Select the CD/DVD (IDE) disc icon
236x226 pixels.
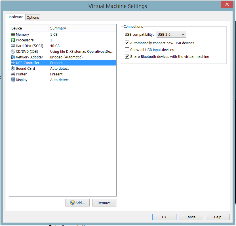(13, 51)
